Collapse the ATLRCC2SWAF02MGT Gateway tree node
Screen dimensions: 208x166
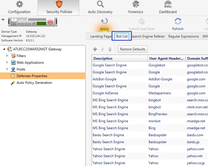4,49
